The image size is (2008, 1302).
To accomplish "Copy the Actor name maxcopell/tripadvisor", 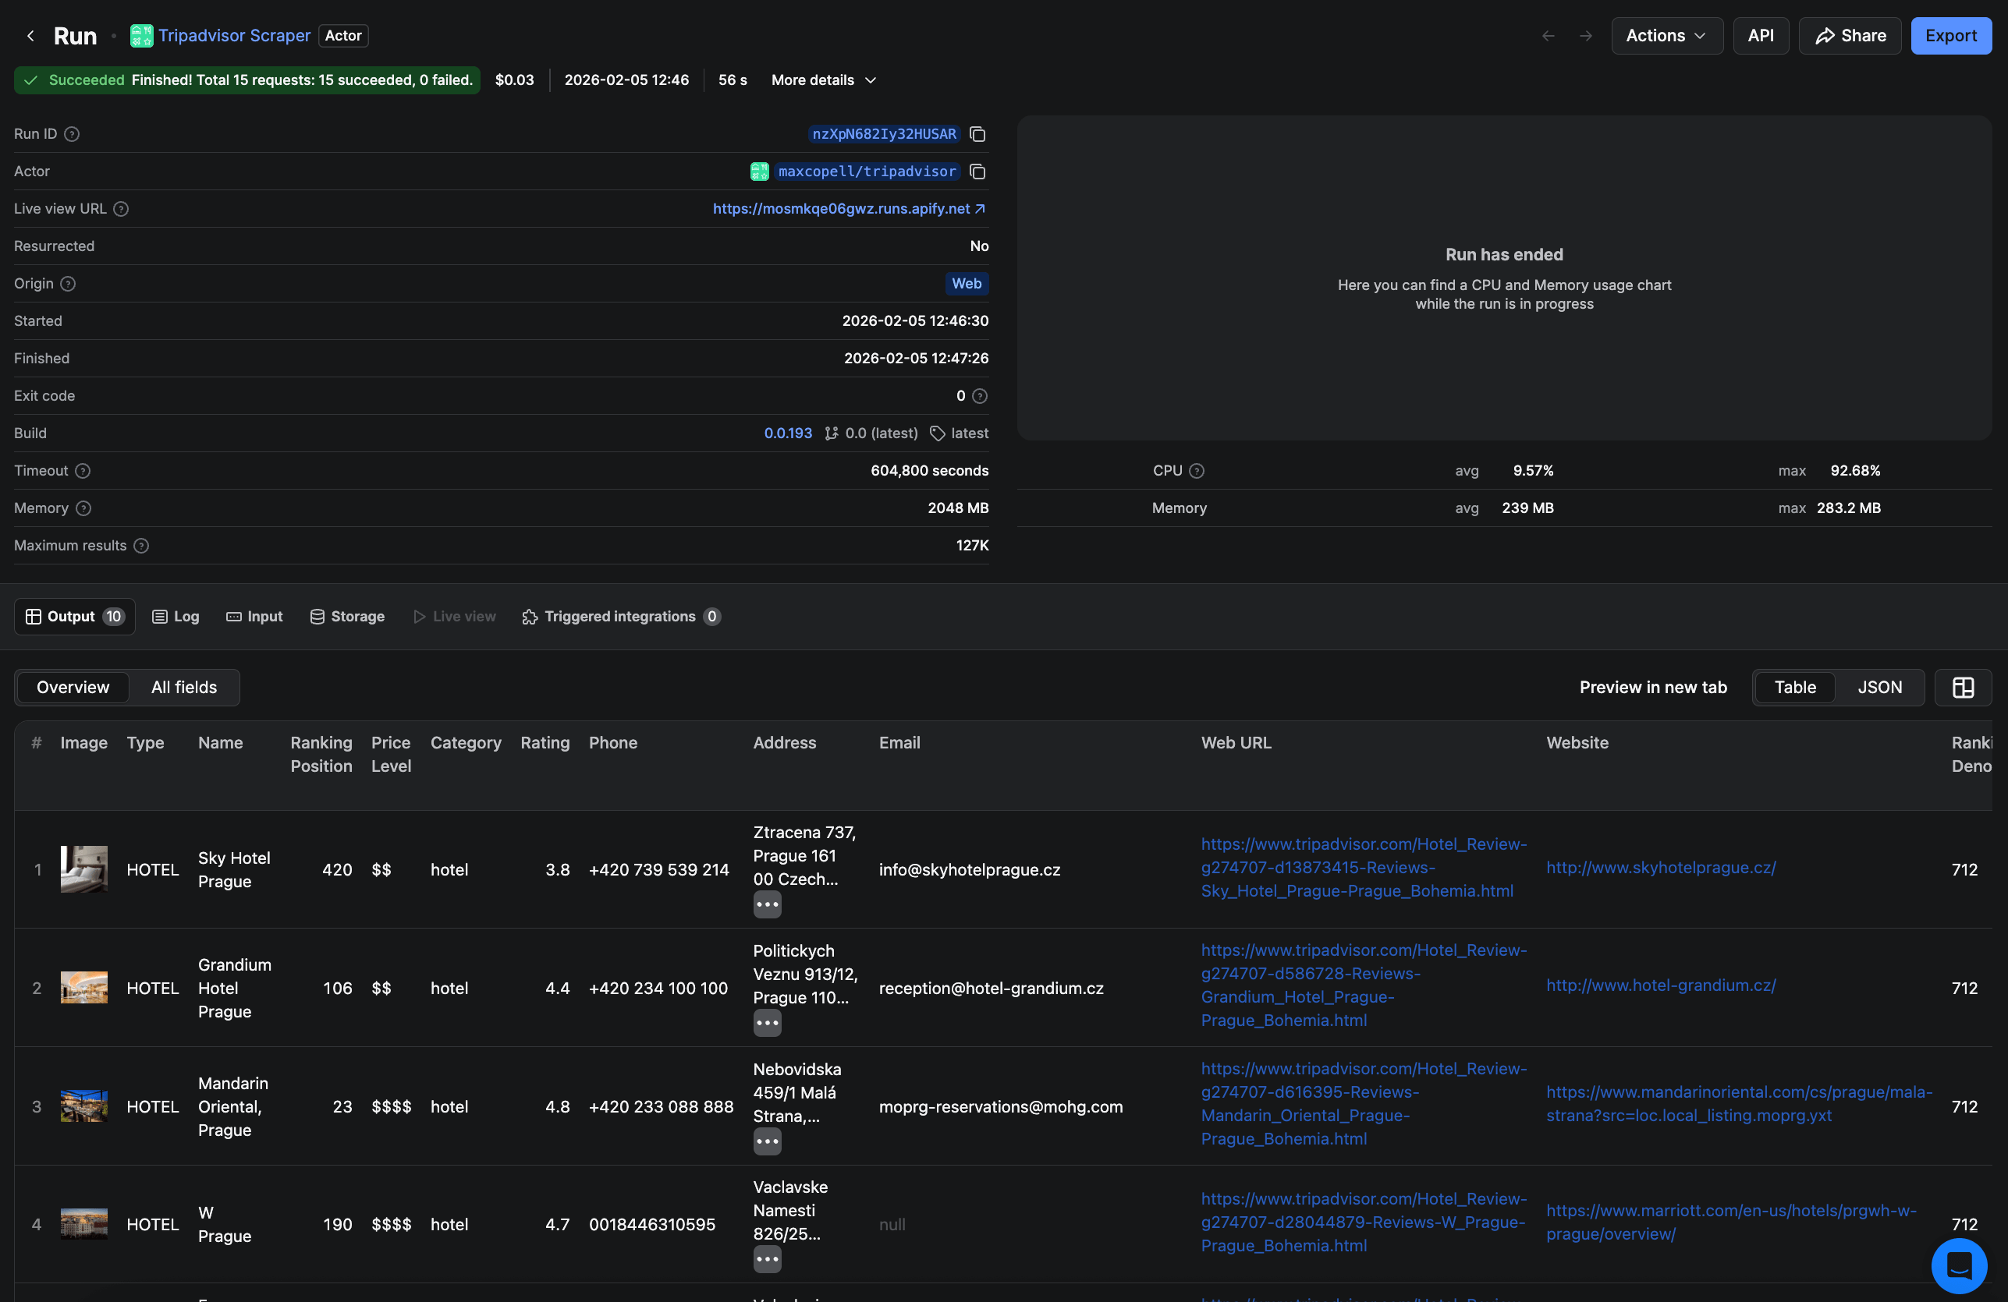I will coord(977,172).
